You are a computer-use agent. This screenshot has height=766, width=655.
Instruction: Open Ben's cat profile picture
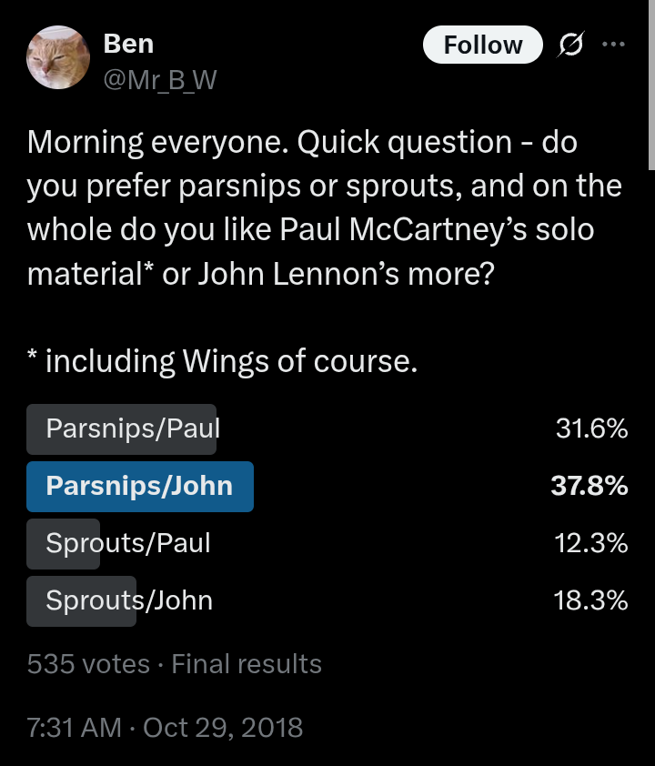coord(59,57)
